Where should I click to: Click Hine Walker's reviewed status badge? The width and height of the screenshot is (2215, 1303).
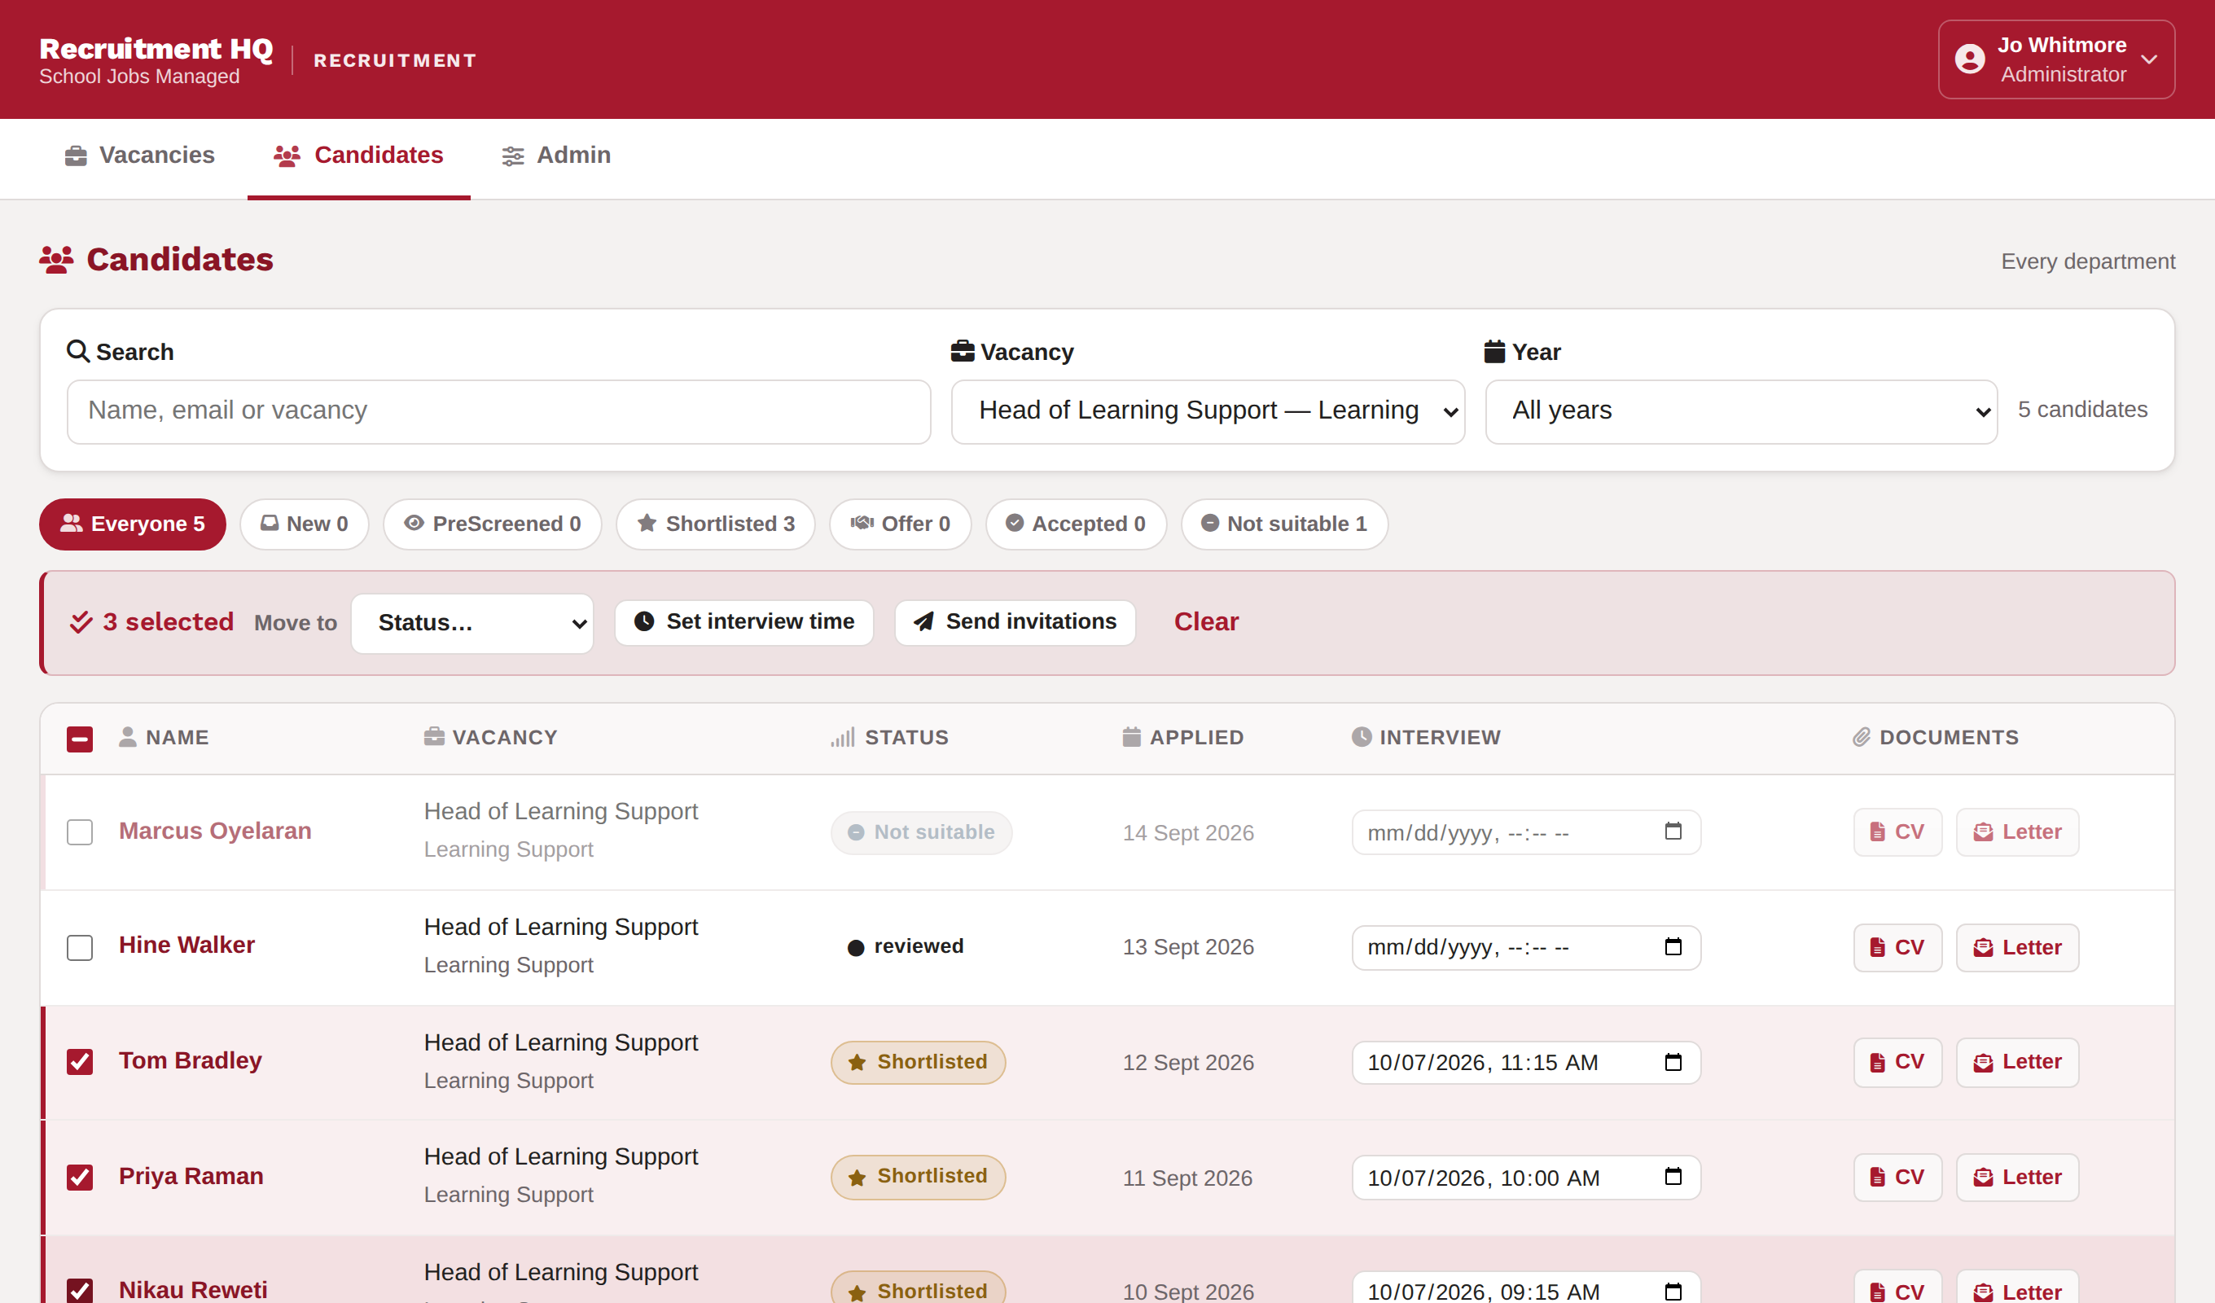[x=906, y=947]
